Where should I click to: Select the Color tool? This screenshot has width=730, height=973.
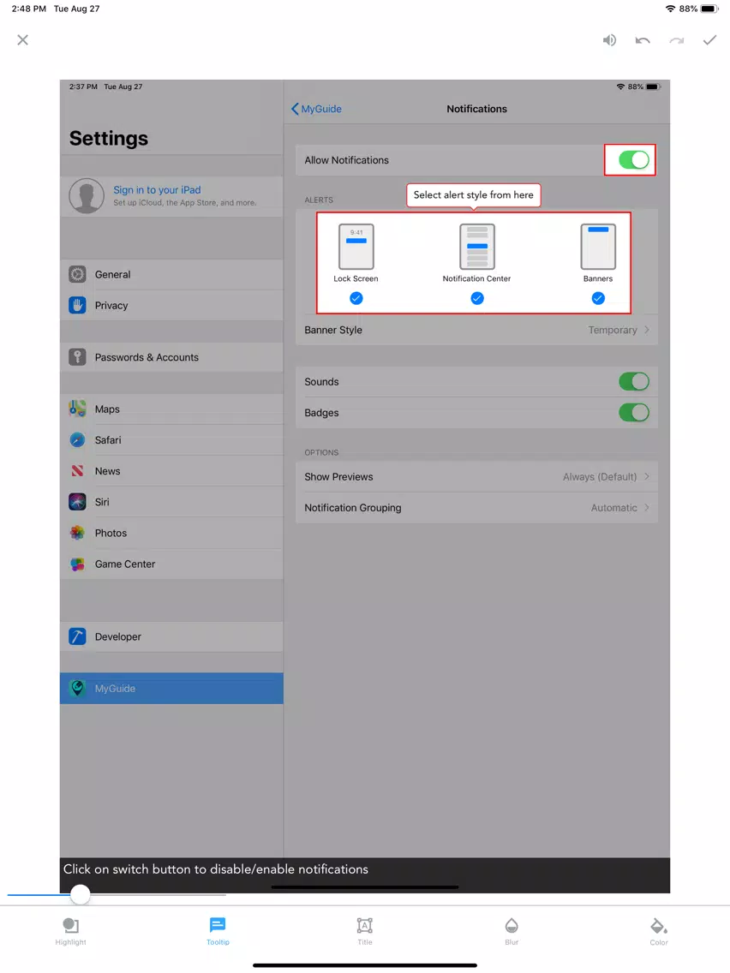(659, 931)
